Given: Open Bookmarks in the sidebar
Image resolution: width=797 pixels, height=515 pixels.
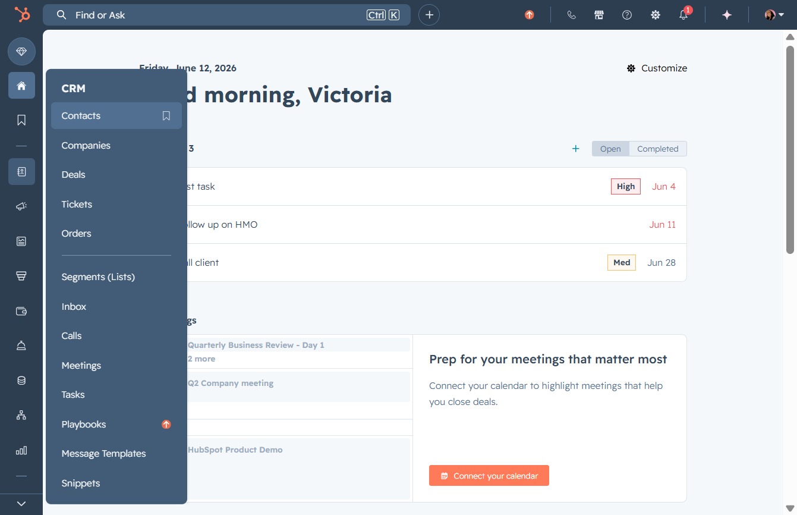Looking at the screenshot, I should [21, 120].
